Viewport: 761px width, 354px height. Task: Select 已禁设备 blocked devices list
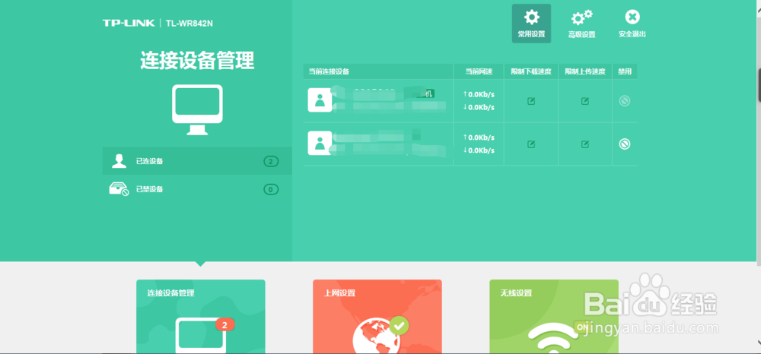(x=197, y=189)
